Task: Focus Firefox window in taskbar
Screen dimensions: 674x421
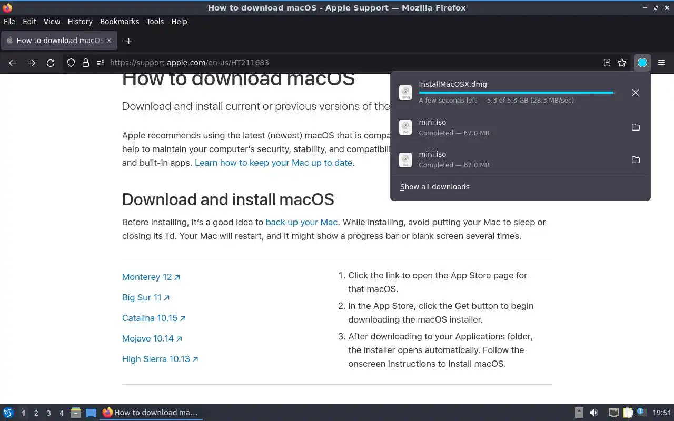Action: pos(151,413)
